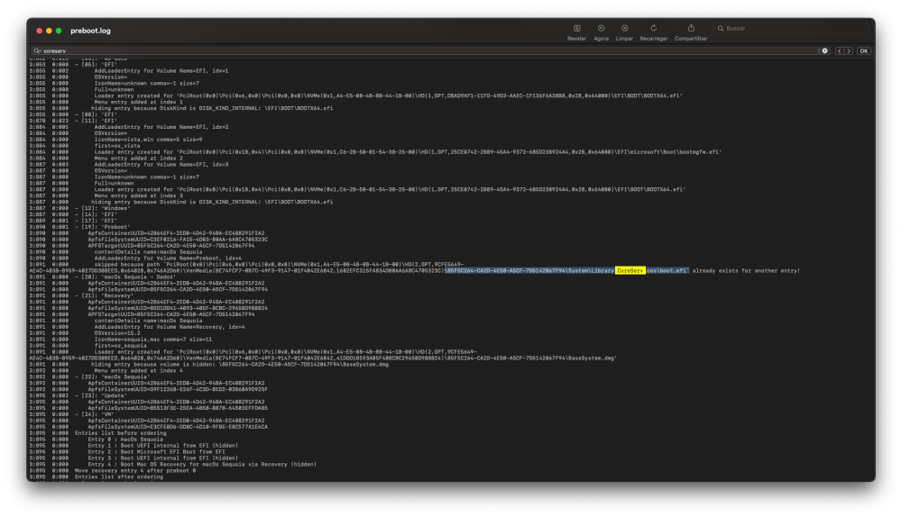The height and width of the screenshot is (517, 902).
Task: Select the log line "- [23]: 'Update'"
Action: (x=101, y=395)
